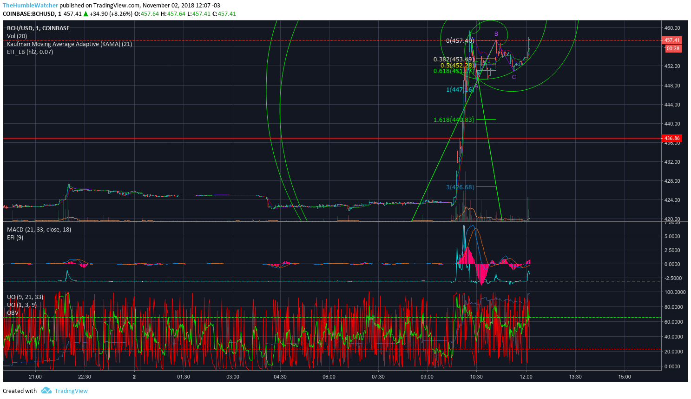Viewport: 691px width, 399px height.
Task: Click the 428.00 price axis label
Action: pos(672,181)
